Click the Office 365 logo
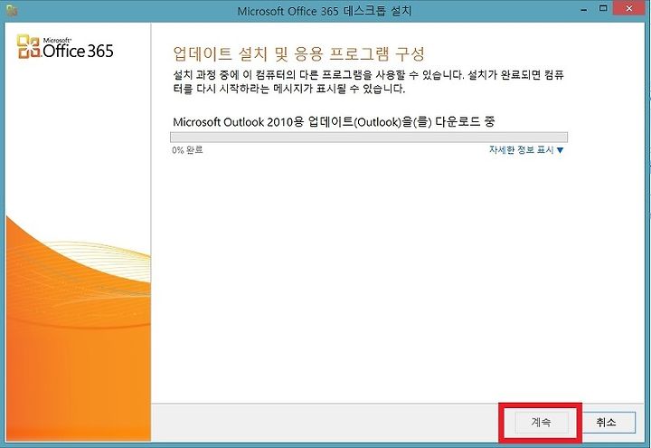The image size is (651, 448). (x=65, y=46)
